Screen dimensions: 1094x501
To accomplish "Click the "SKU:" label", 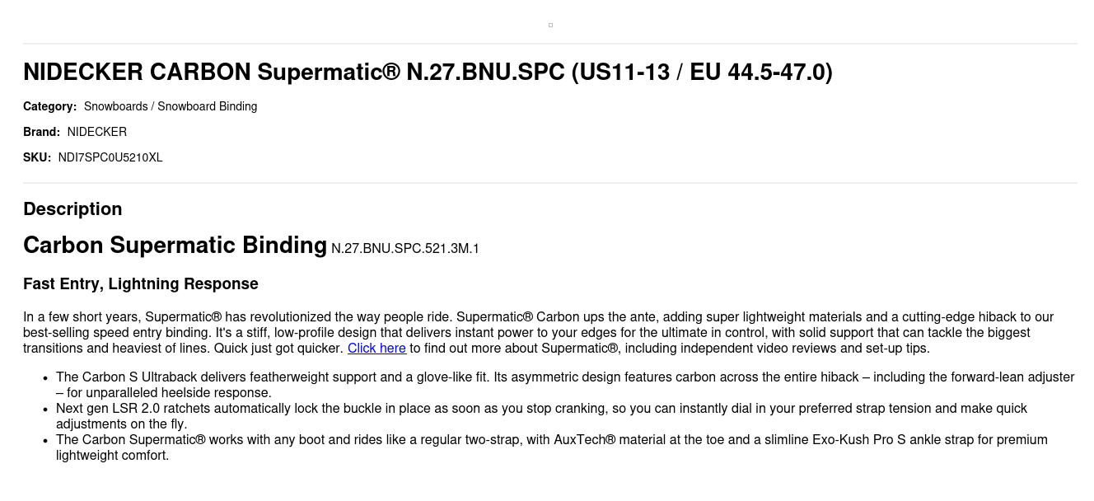I will tap(37, 157).
